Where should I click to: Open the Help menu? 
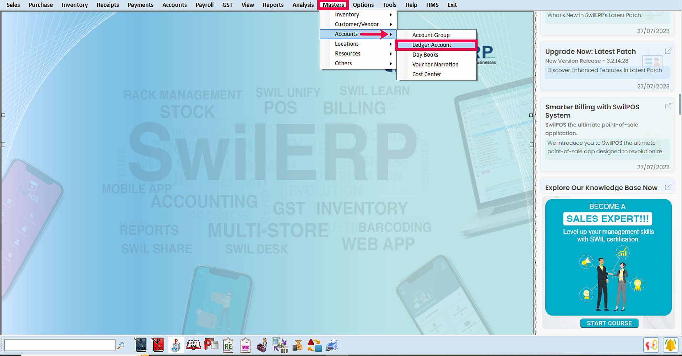click(x=411, y=5)
